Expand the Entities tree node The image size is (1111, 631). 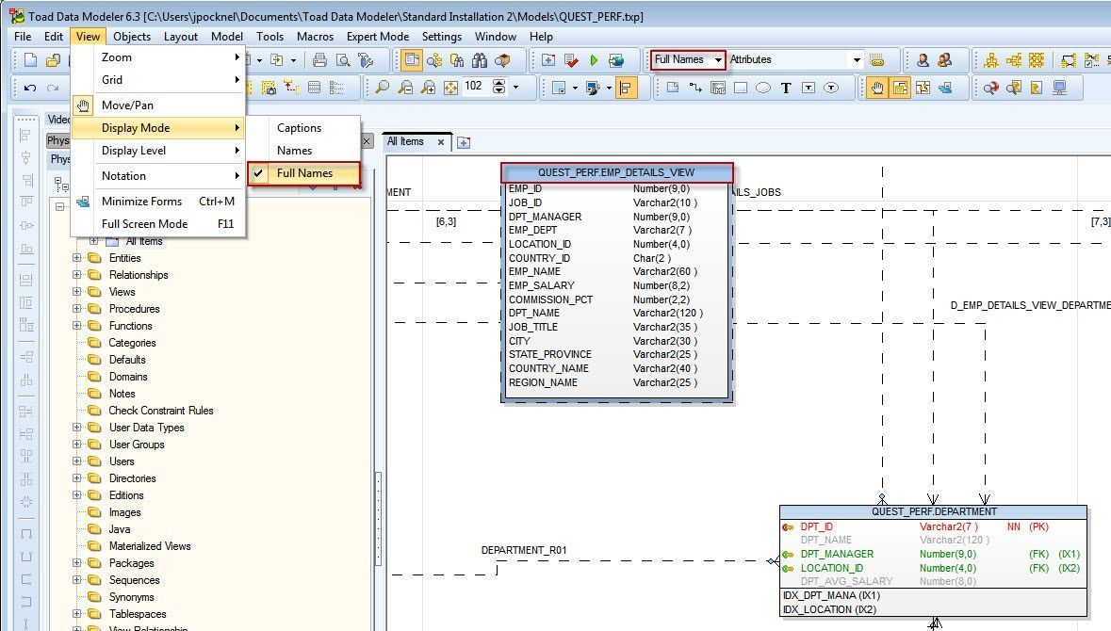click(77, 258)
